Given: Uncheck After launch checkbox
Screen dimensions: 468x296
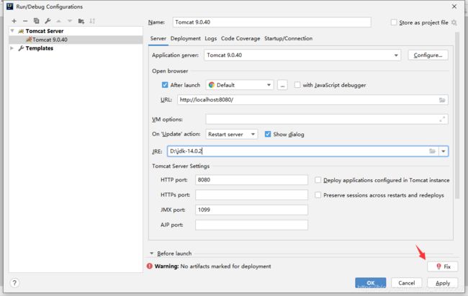Looking at the screenshot, I should pyautogui.click(x=165, y=85).
